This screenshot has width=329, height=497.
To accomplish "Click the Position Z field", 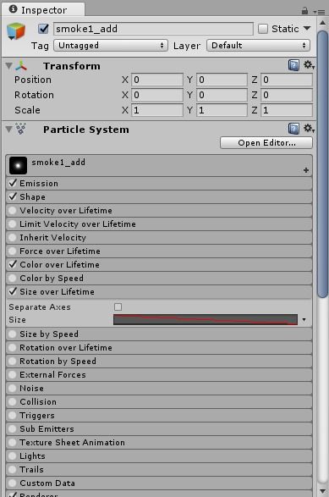I will click(287, 80).
